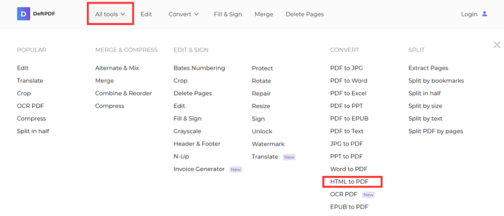Select Merge in the top navigation bar
Viewport: 504px width, 216px height.
(264, 14)
